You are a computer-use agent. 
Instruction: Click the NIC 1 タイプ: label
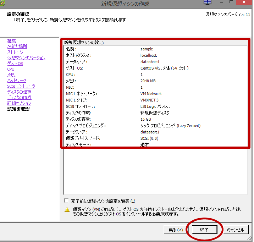point(77,100)
